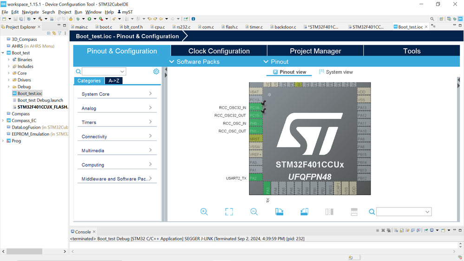The width and height of the screenshot is (464, 261).
Task: Close the Console view tab
Action: point(94,232)
